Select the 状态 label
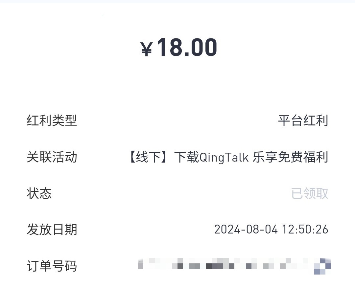The height and width of the screenshot is (288, 355). coord(39,193)
